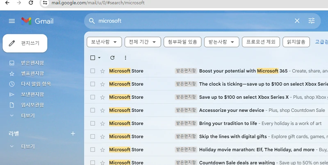
Task: Select checkbox for Boost your potential email
Action: point(93,71)
